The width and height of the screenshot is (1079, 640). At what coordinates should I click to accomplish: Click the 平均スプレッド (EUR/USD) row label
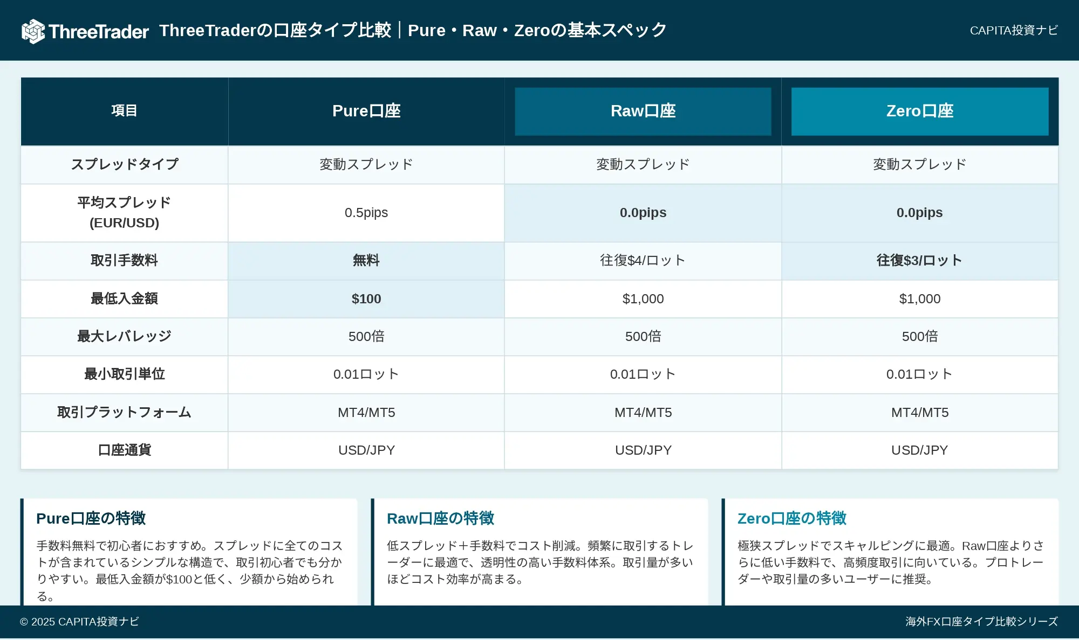(x=124, y=212)
